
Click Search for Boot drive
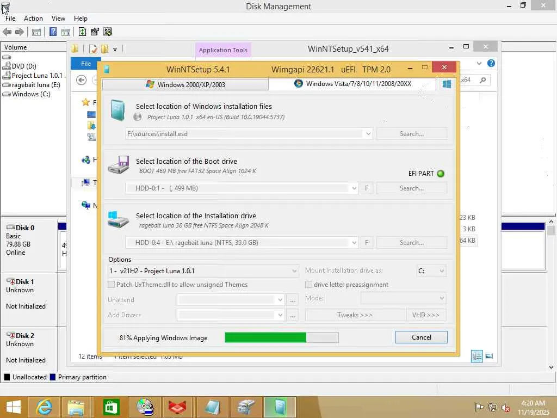point(412,188)
